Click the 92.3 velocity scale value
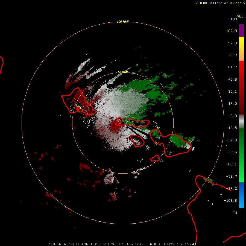Screen dimensions: 246x246 pos(233,43)
